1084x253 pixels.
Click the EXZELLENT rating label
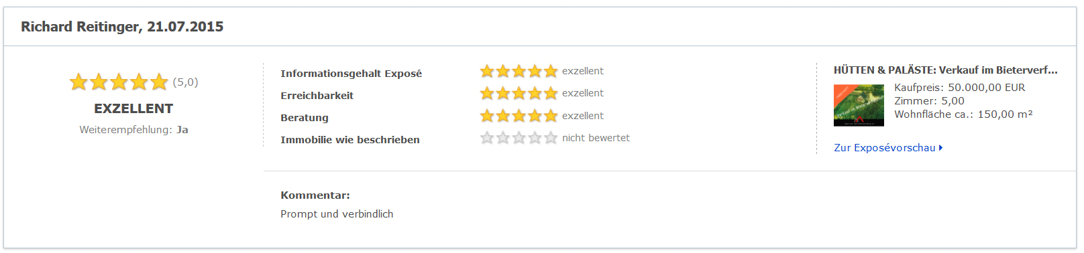pyautogui.click(x=133, y=108)
